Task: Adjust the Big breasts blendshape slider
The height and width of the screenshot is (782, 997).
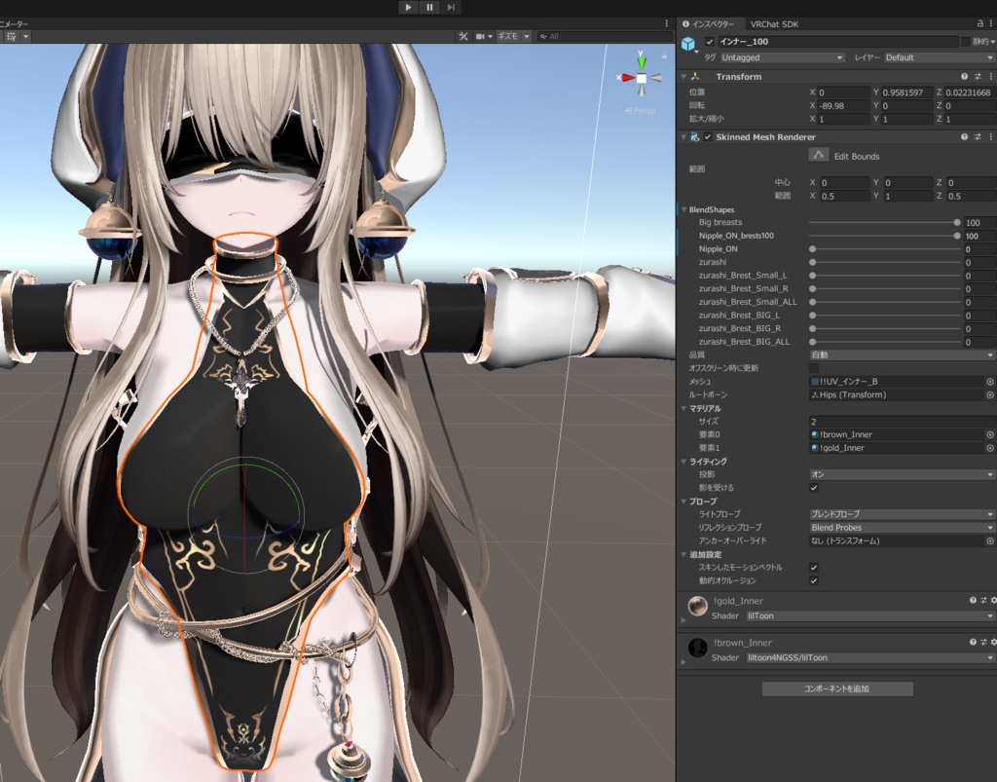Action: pyautogui.click(x=884, y=222)
